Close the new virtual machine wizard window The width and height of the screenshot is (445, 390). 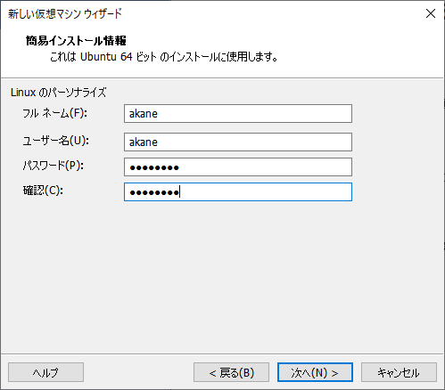pos(431,13)
